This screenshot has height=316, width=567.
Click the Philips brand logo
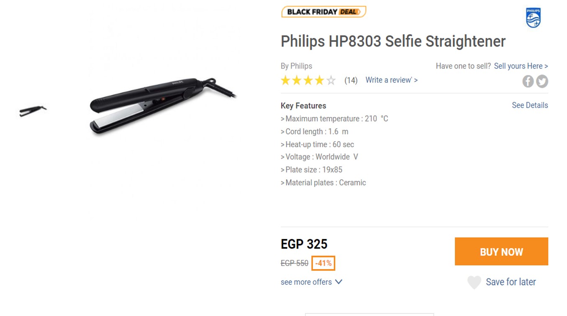533,18
